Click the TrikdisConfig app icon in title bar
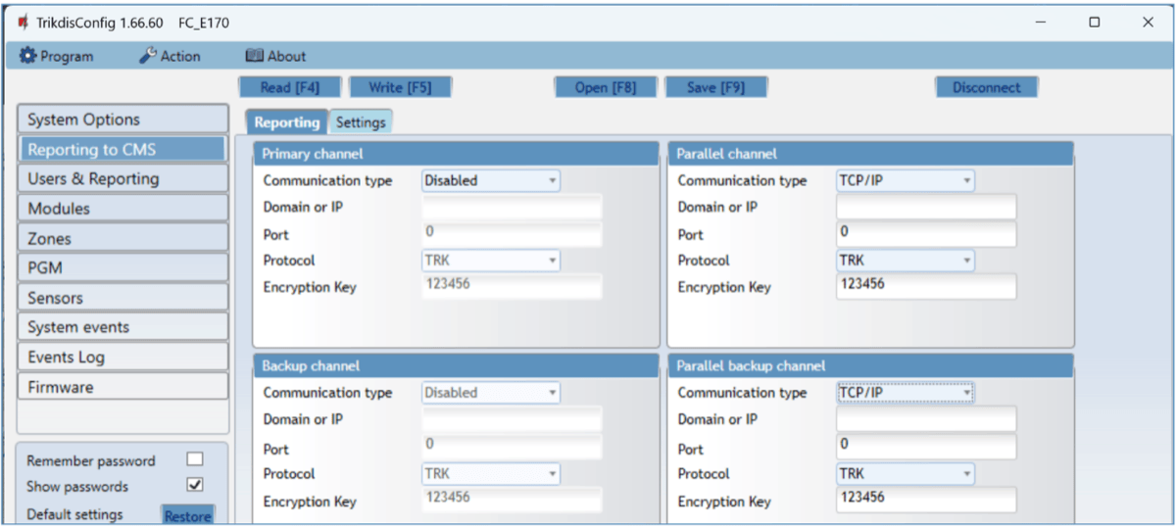 tap(24, 22)
